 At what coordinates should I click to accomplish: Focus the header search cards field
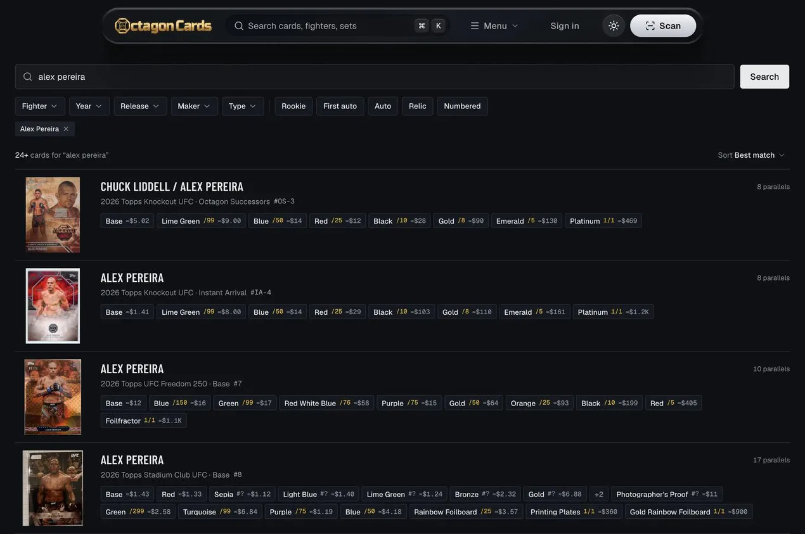pos(339,26)
